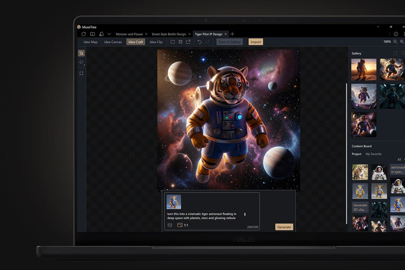Open the sunset astronaut gallery thumbnail

364,70
